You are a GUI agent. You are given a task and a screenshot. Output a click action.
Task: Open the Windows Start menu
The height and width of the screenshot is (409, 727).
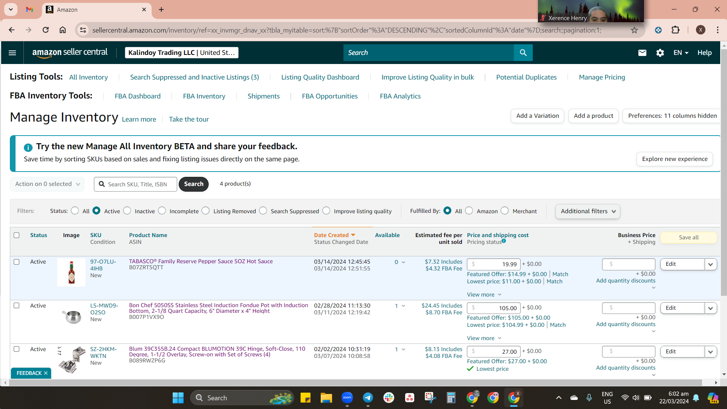(x=178, y=398)
